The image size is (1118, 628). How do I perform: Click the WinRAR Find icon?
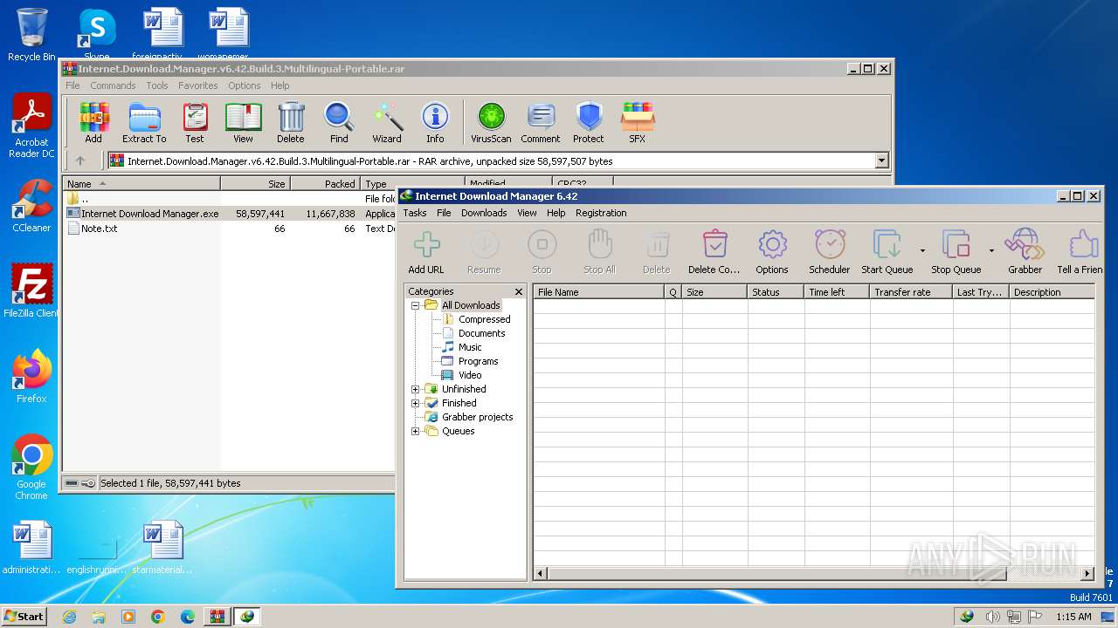[x=339, y=123]
